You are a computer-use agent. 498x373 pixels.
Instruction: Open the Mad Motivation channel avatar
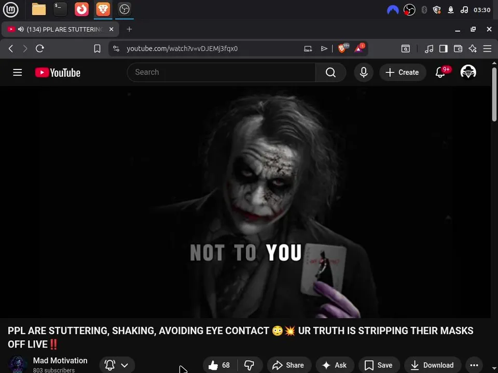[18, 365]
